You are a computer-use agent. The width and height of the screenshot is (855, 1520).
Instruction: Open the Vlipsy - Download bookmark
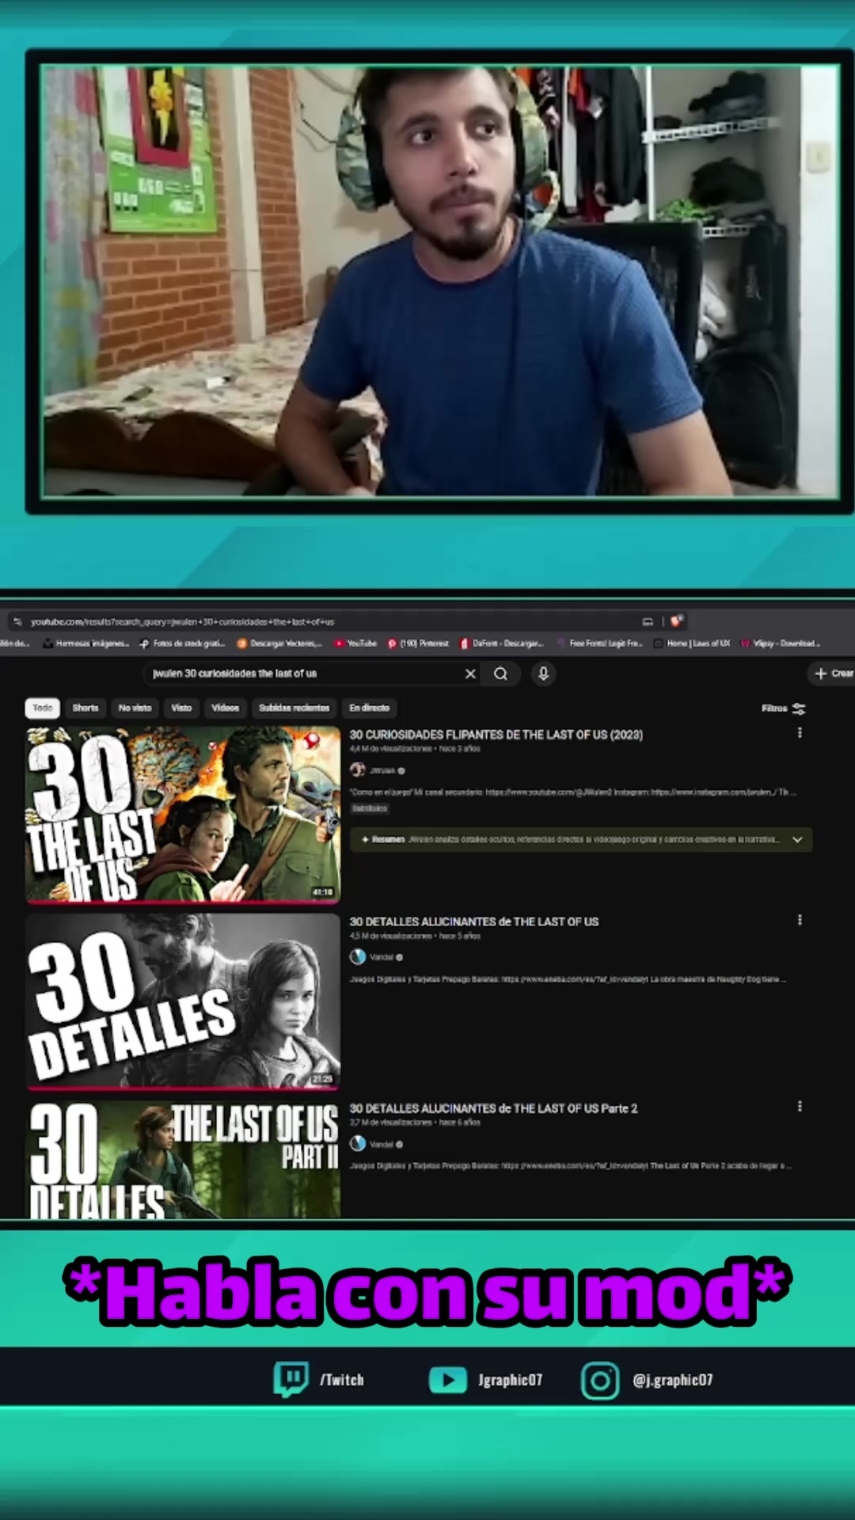point(780,644)
